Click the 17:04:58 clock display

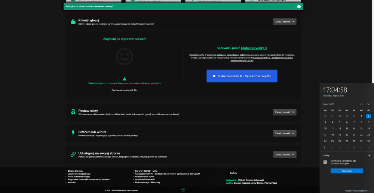335,90
